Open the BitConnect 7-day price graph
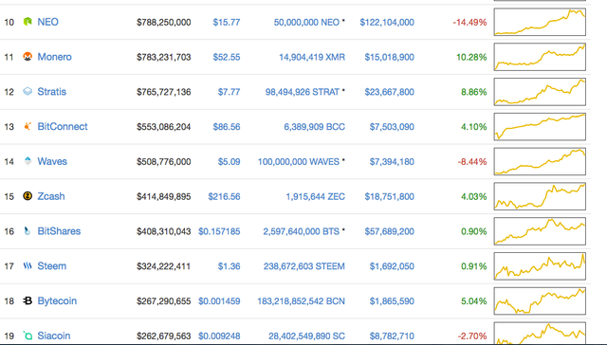 click(x=540, y=126)
